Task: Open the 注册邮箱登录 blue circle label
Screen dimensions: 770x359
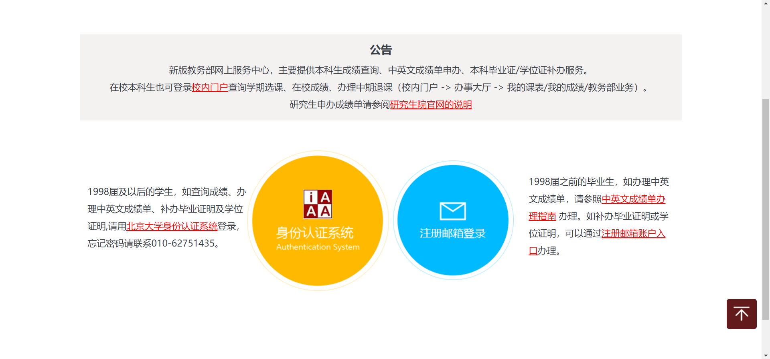Action: 453,233
